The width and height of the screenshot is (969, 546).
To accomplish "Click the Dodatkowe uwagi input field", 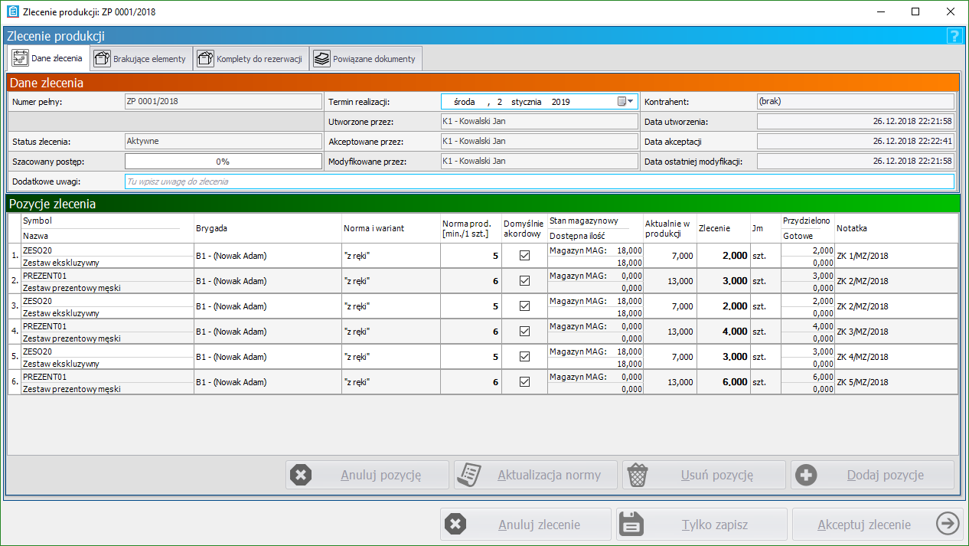I will [x=539, y=181].
